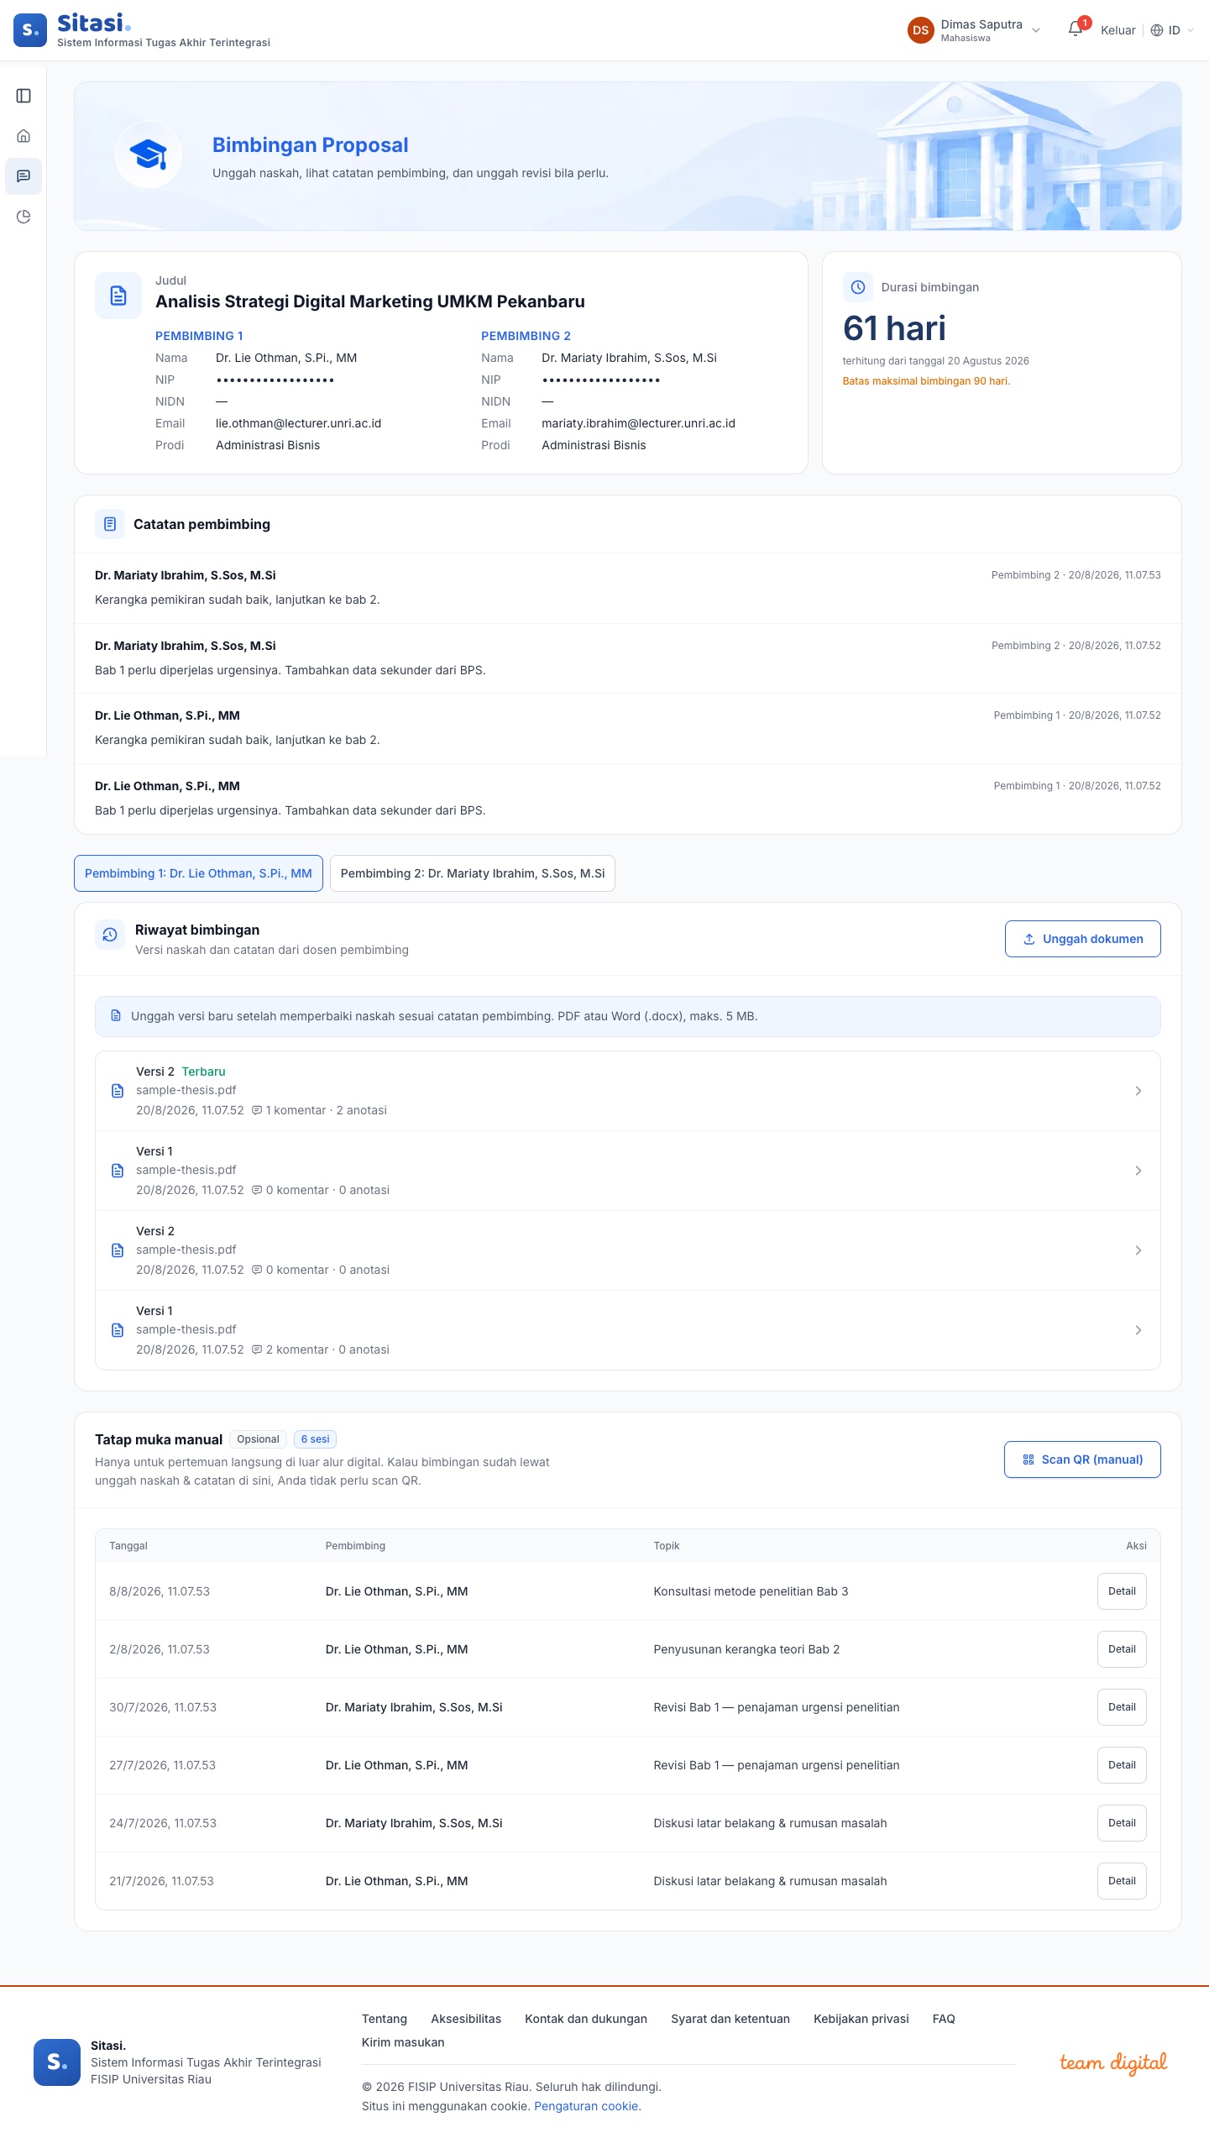
Task: Open Detail for Penyusunan kerangka teori Bab 2
Action: [1122, 1649]
